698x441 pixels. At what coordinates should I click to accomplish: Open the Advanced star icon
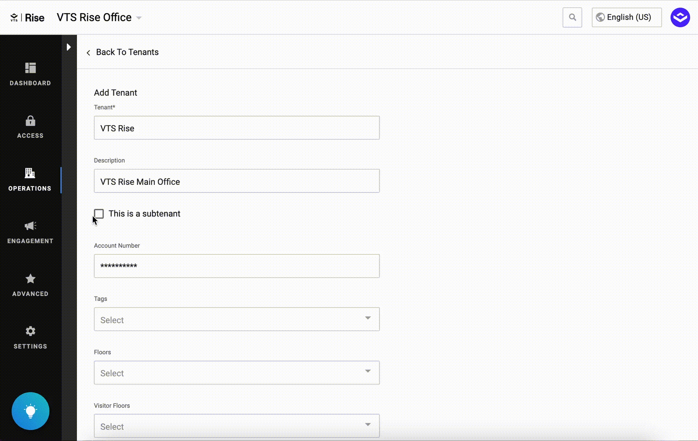click(30, 279)
